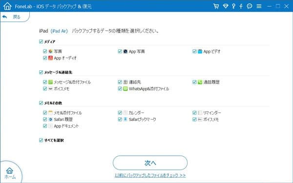Toggle the メディア group checkbox

tap(41, 41)
